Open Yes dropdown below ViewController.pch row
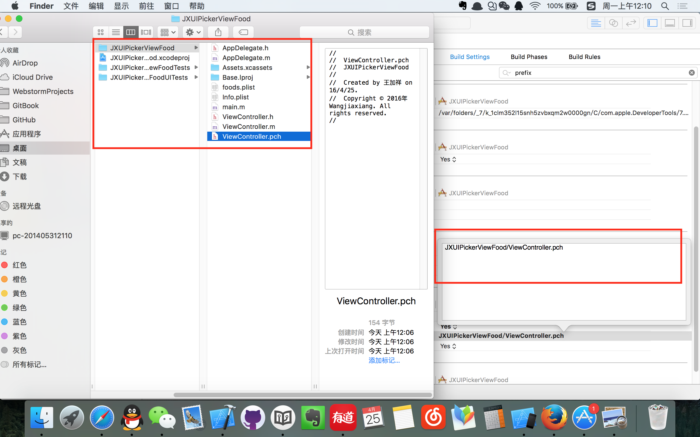Screen dimensions: 700x437 tap(448, 346)
